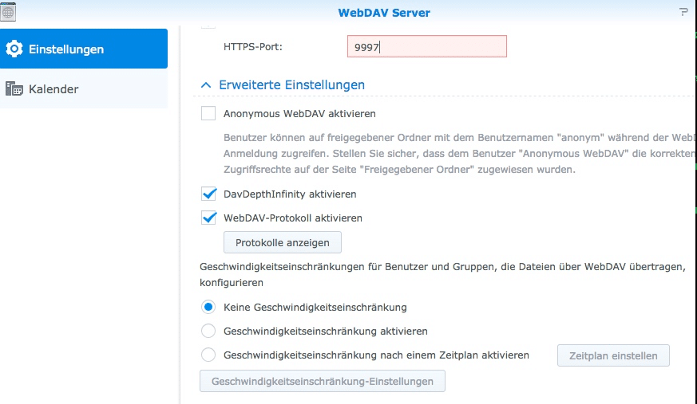Focus the HTTPS-Port input field
Screen dimensions: 697x404
coord(426,47)
